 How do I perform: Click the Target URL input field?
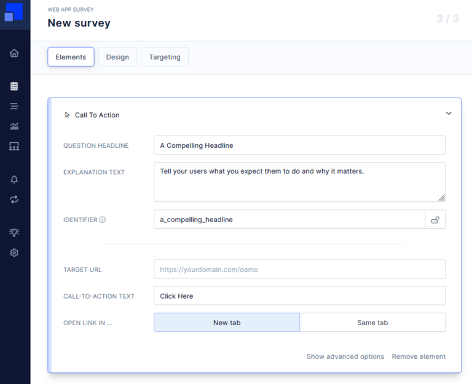(299, 269)
